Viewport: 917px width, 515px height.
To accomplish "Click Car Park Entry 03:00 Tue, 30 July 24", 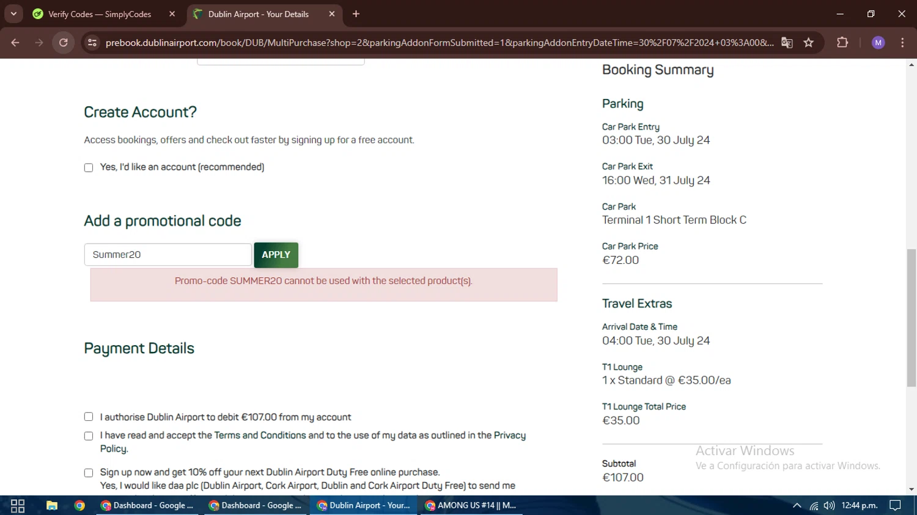I will click(656, 140).
